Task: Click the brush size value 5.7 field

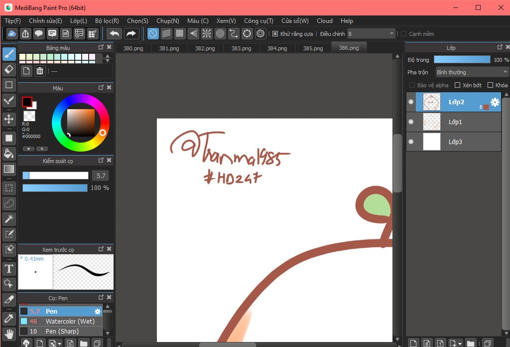Action: click(101, 175)
